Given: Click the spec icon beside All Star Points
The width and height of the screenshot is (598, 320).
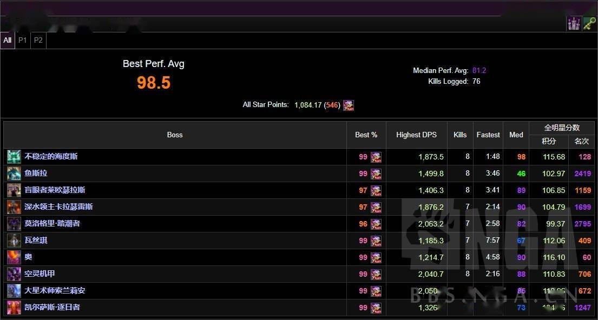Looking at the screenshot, I should tap(349, 105).
